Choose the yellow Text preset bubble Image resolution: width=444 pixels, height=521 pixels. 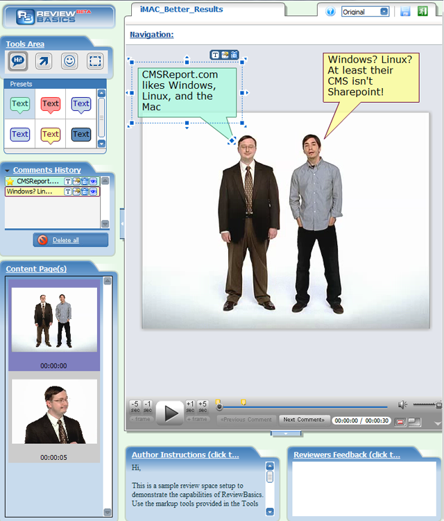[51, 134]
